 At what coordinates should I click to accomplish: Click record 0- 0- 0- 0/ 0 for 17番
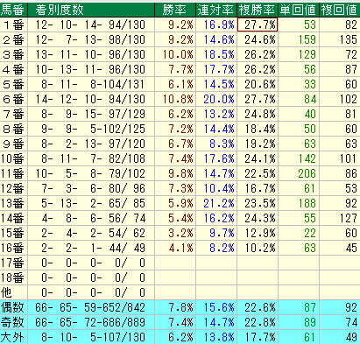click(x=91, y=263)
